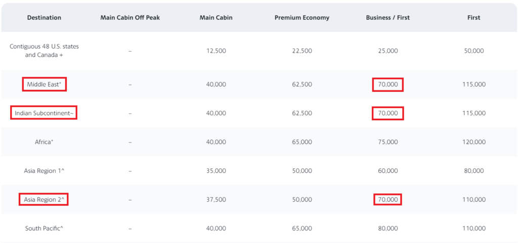Click the Destination column header

click(x=44, y=18)
